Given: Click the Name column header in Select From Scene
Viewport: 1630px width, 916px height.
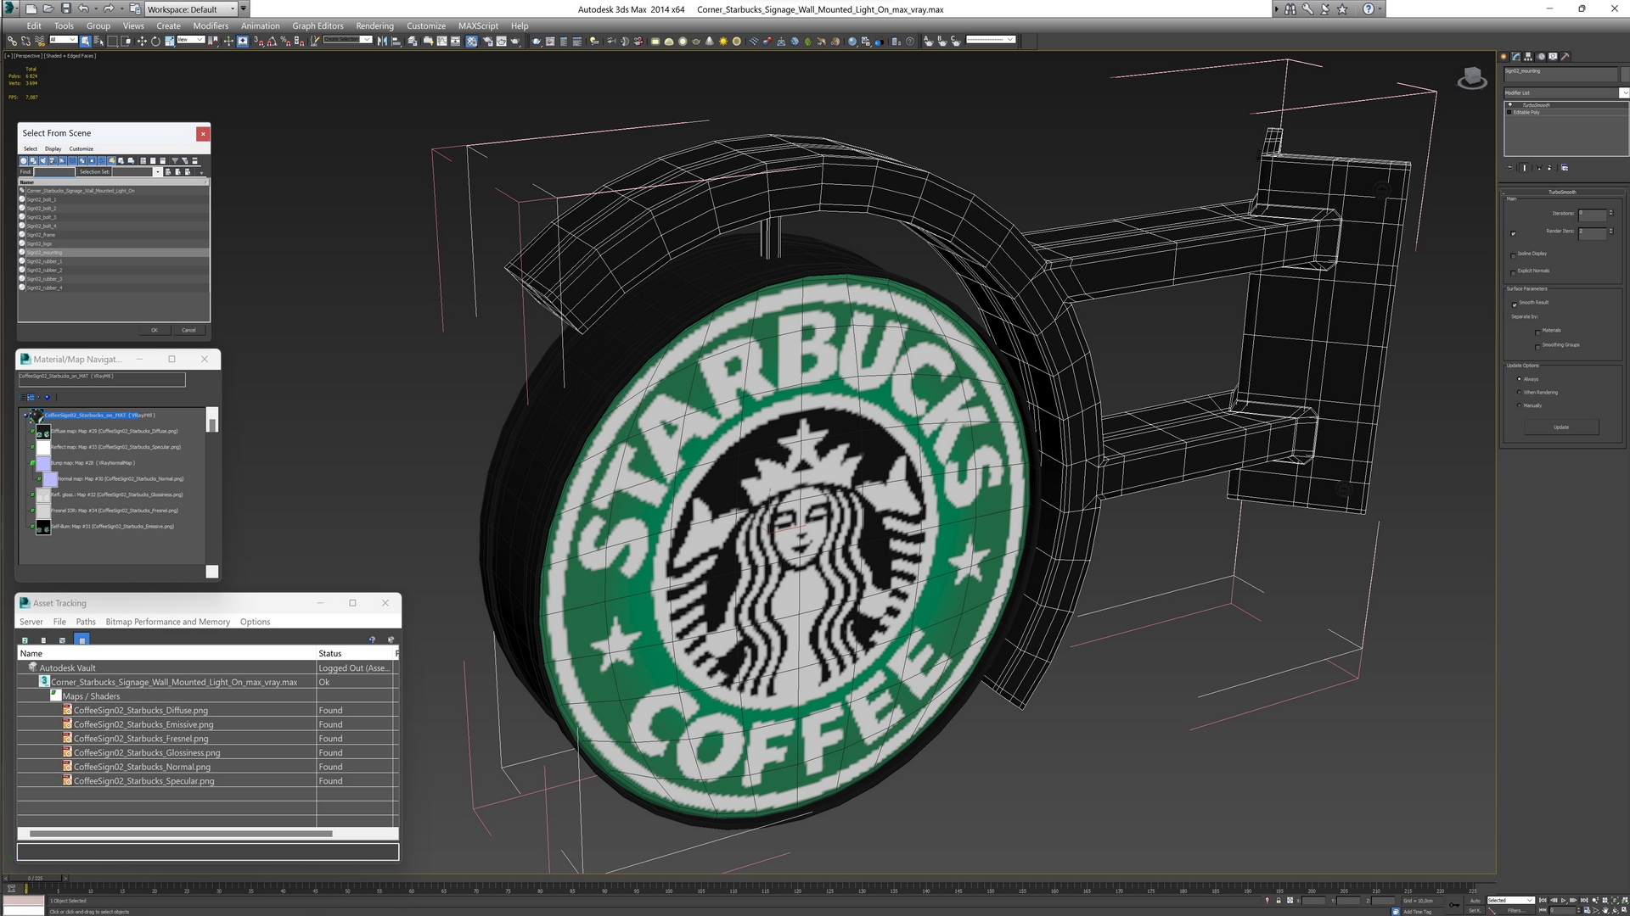Looking at the screenshot, I should 114,182.
